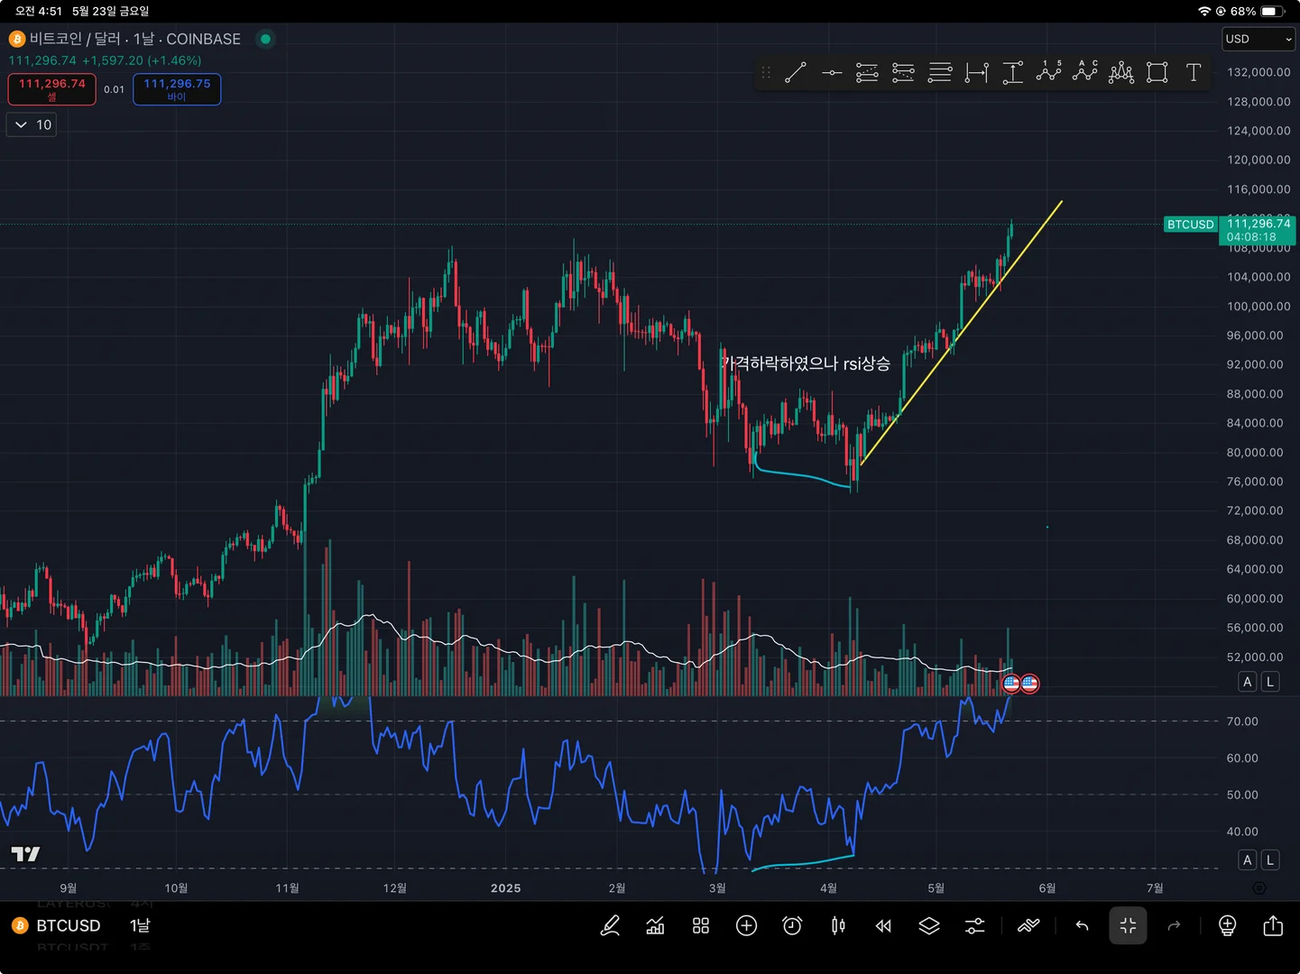Screen dimensions: 1300x974
Task: Share the chart
Action: [x=1273, y=925]
